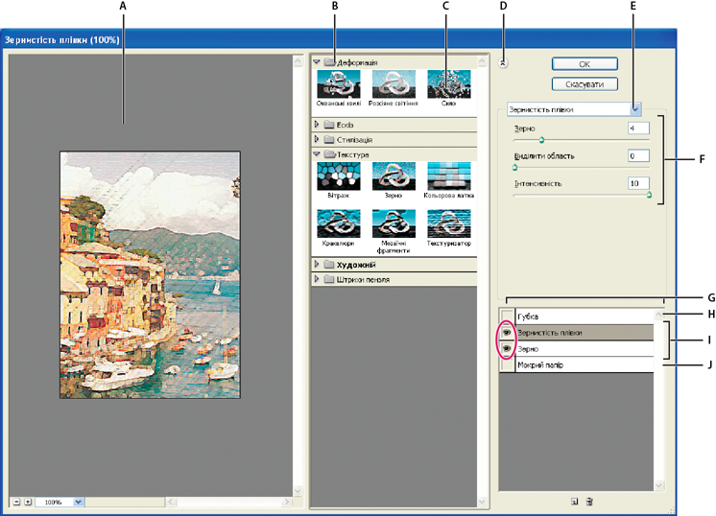
Task: Select the Кольорова латка filter thumbnail
Action: [449, 176]
